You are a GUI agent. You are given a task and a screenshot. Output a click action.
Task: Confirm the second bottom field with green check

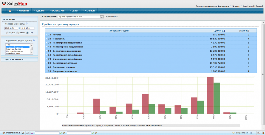point(93,133)
